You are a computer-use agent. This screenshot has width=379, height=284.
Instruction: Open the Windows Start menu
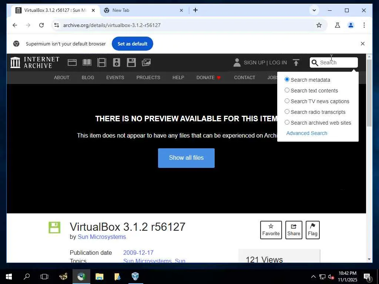9,277
